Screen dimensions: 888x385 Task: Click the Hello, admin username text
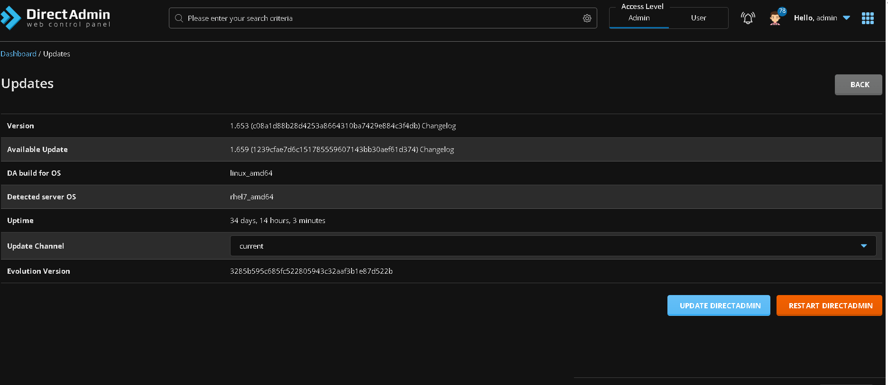(x=815, y=18)
